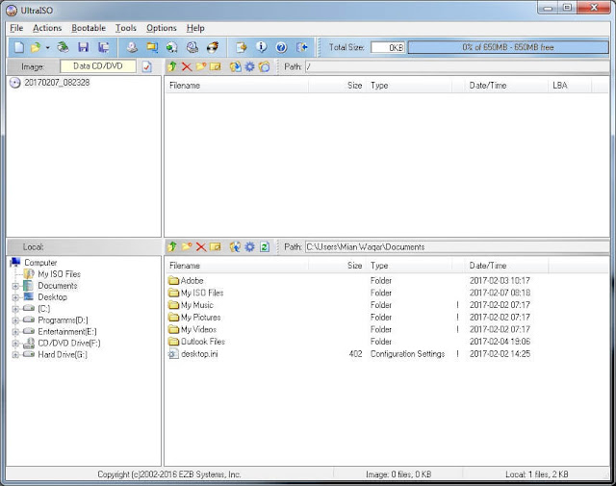
Task: Click the Up folder icon in Local toolbar
Action: coord(172,246)
